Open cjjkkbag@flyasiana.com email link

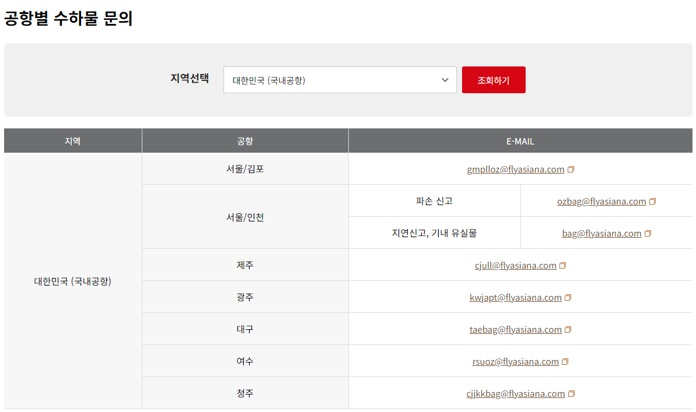[515, 393]
